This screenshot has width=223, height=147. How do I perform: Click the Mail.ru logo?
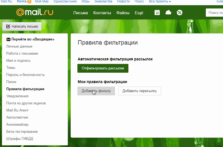point(35,13)
